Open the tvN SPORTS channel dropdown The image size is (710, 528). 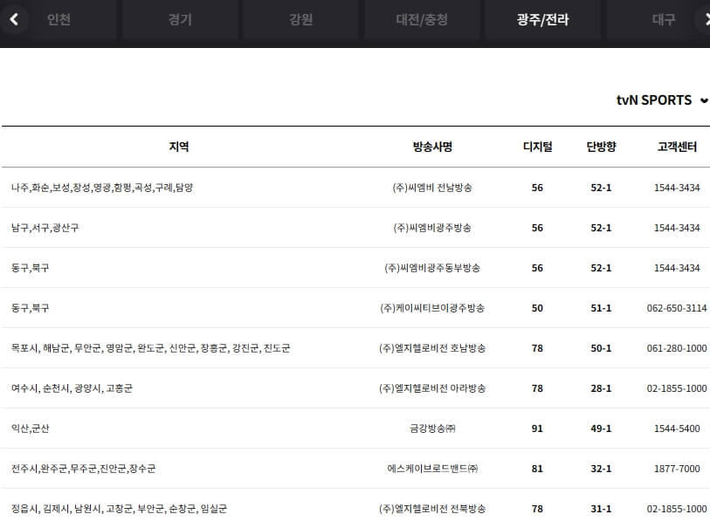[662, 100]
